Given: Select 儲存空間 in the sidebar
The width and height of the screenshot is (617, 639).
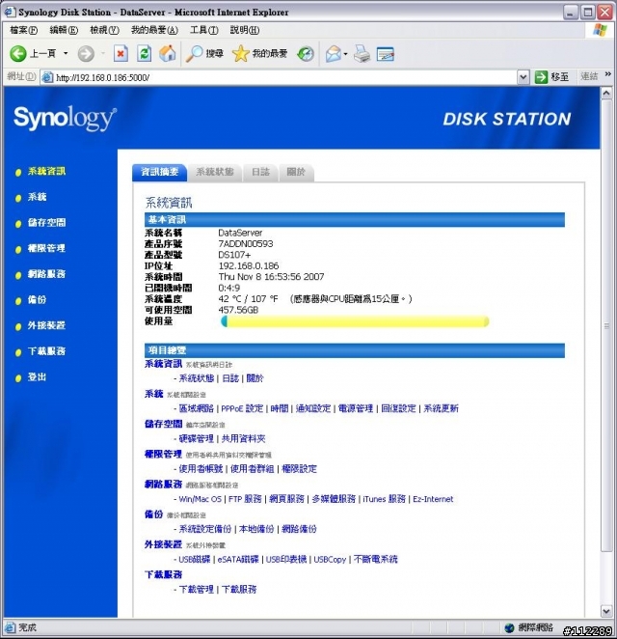Looking at the screenshot, I should (46, 223).
